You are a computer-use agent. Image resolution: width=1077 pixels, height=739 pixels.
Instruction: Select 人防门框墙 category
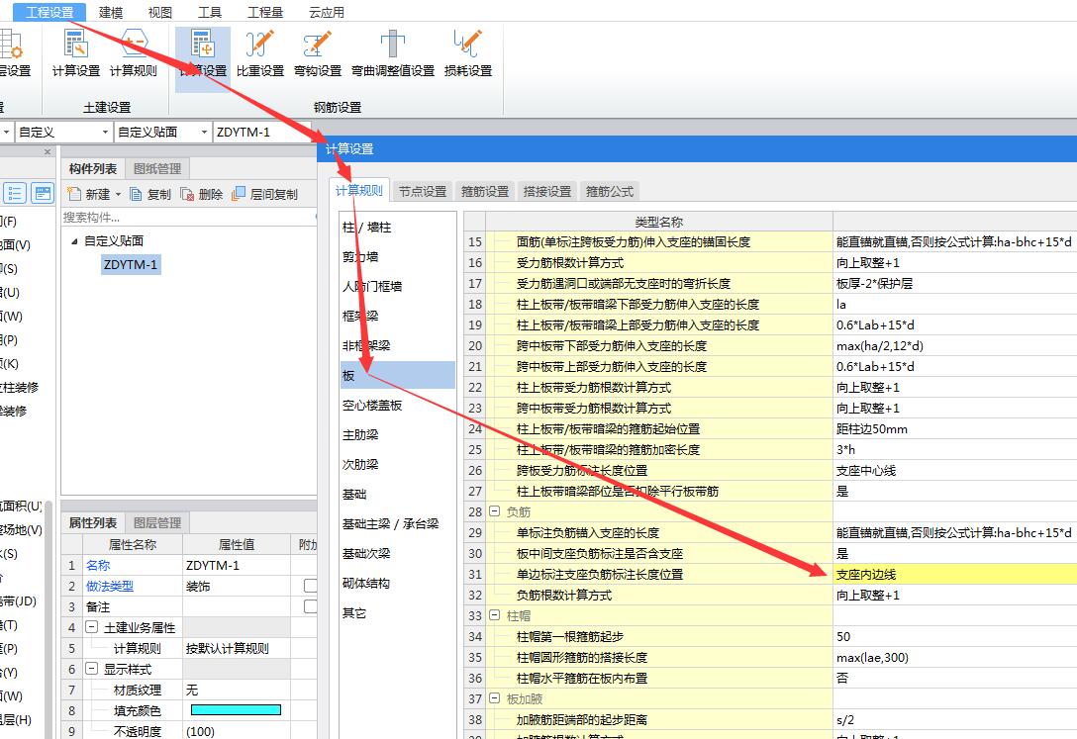tap(372, 287)
